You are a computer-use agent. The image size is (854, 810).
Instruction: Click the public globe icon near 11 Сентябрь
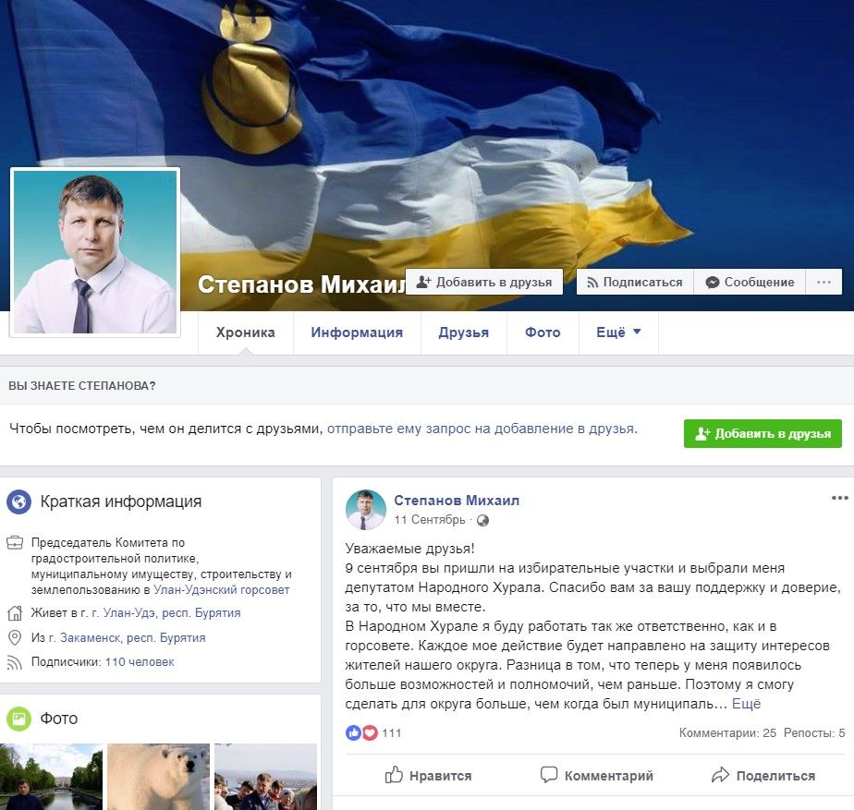point(482,520)
